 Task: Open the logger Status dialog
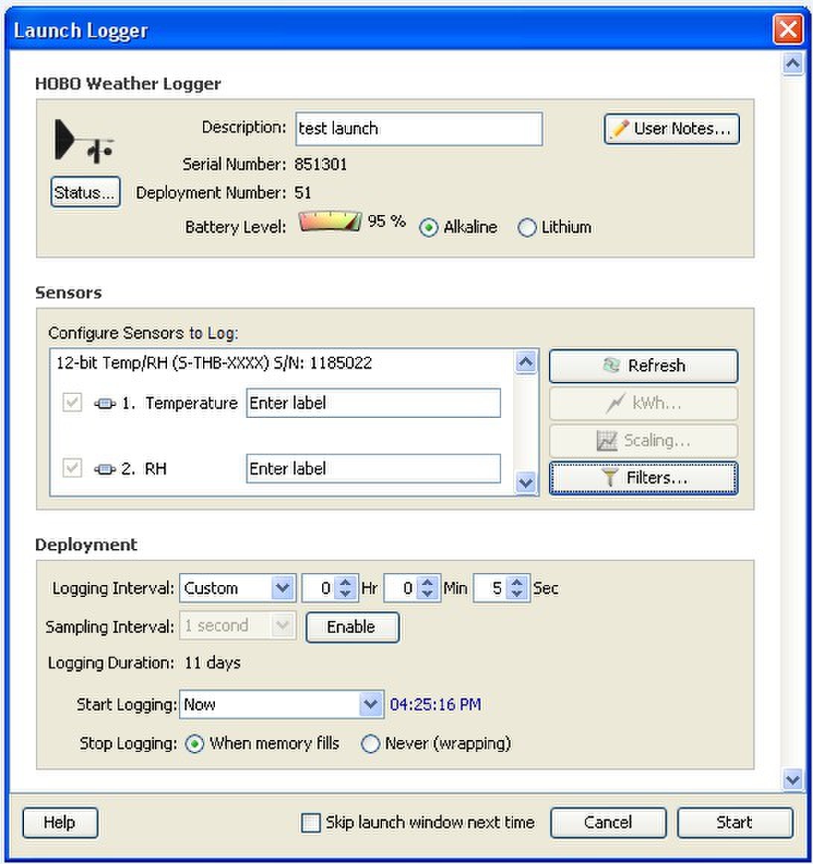click(85, 192)
